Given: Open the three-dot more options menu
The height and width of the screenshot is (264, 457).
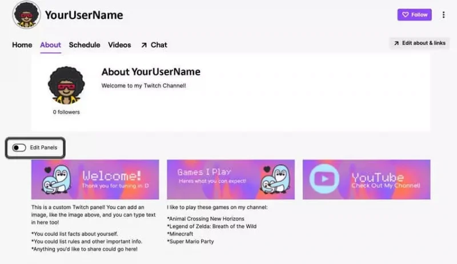Looking at the screenshot, I should [443, 15].
